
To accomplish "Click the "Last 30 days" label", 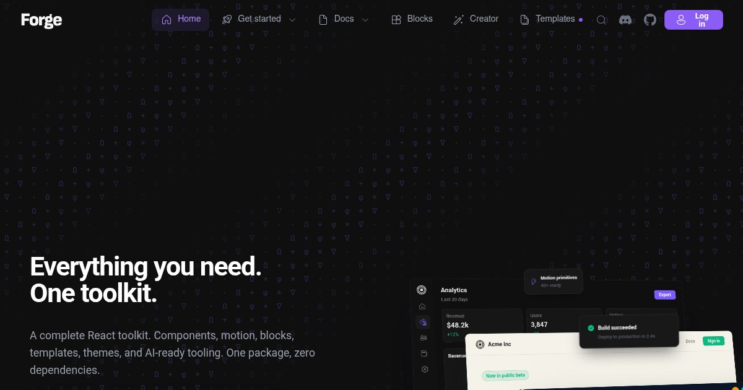I will (x=454, y=300).
